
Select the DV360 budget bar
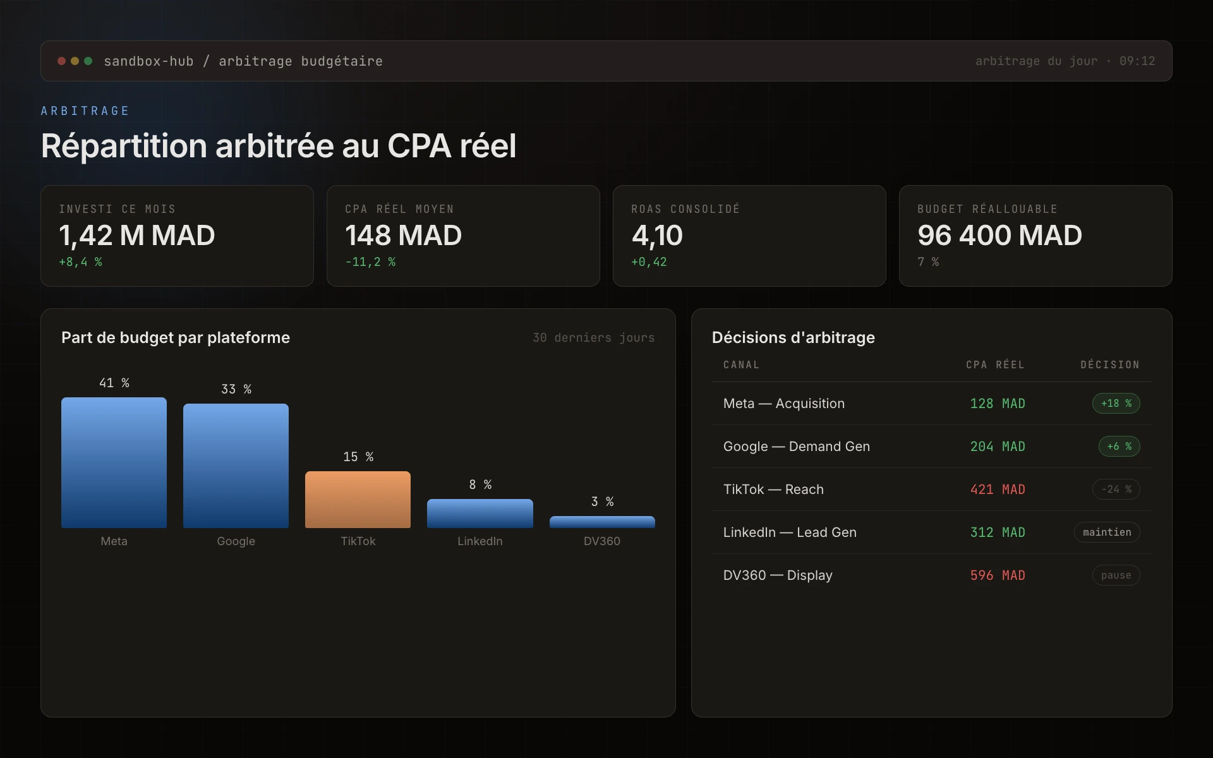pos(602,522)
